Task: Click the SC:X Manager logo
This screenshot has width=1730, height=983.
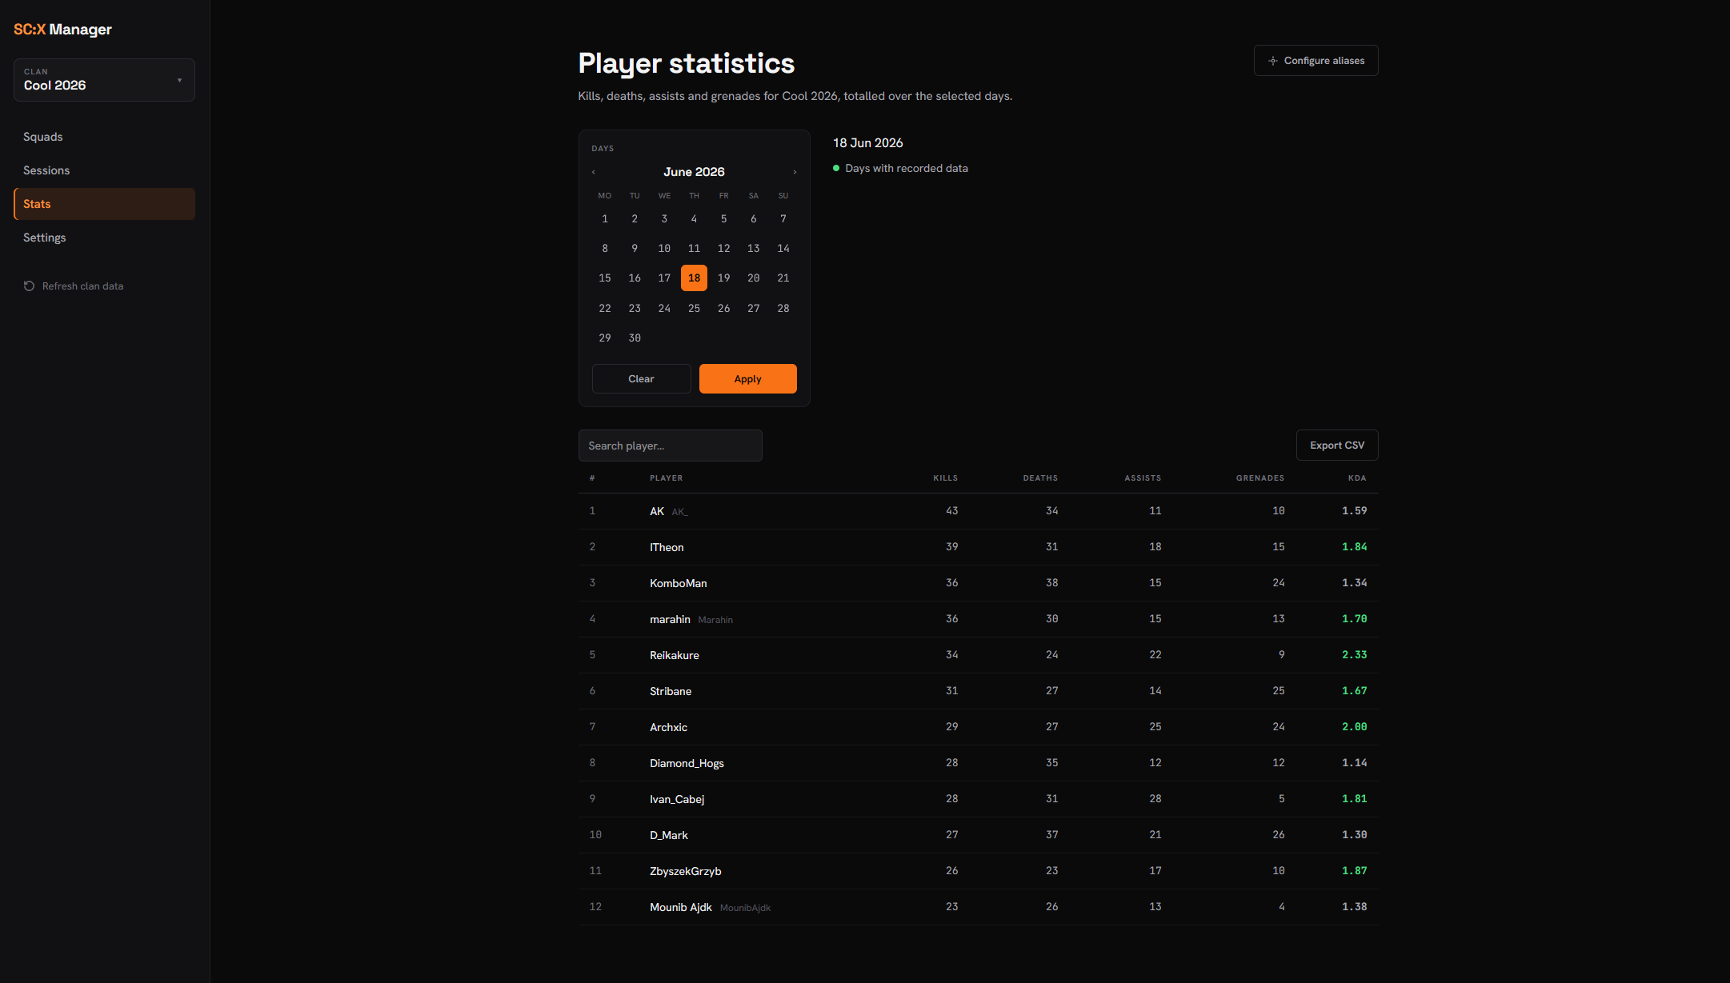Action: click(x=62, y=30)
